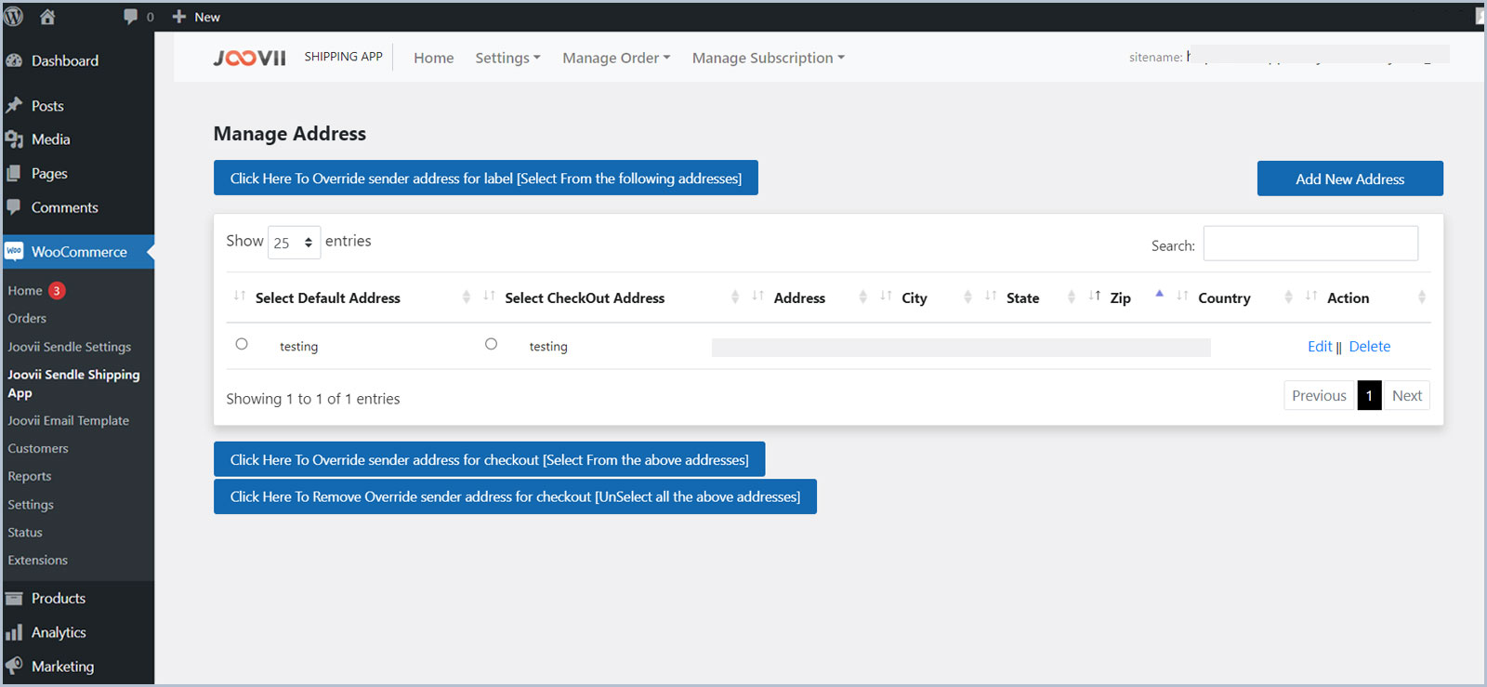Sort table by Zip column
This screenshot has width=1487, height=687.
(1120, 298)
